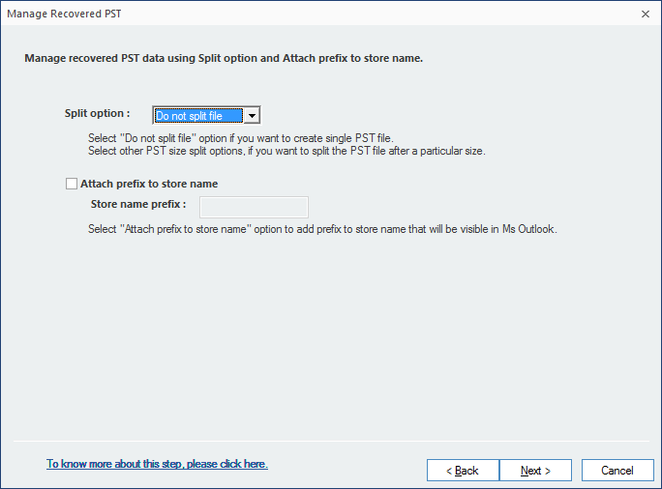Click the Store name prefix text field
Viewport: 662px width, 489px height.
tap(254, 207)
